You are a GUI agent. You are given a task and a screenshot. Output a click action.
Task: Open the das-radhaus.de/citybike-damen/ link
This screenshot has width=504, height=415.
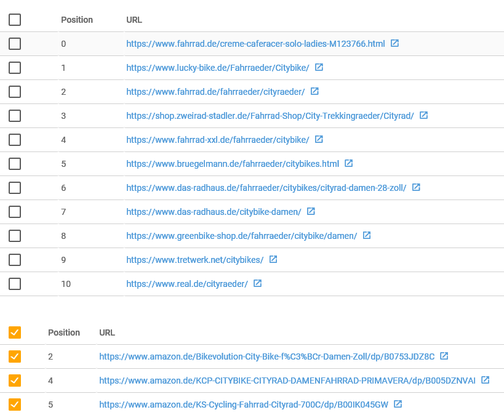coord(214,212)
